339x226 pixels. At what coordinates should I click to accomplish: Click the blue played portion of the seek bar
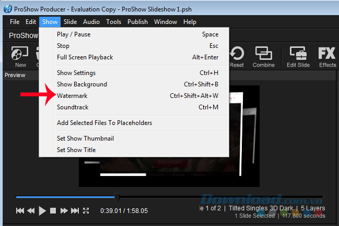(65, 197)
